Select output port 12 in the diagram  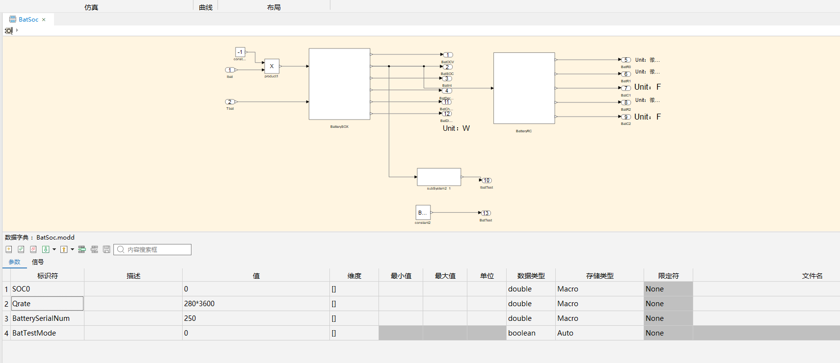[447, 114]
